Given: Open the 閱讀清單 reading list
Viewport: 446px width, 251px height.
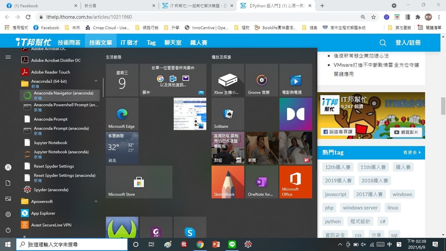Looking at the screenshot, I should point(429,28).
